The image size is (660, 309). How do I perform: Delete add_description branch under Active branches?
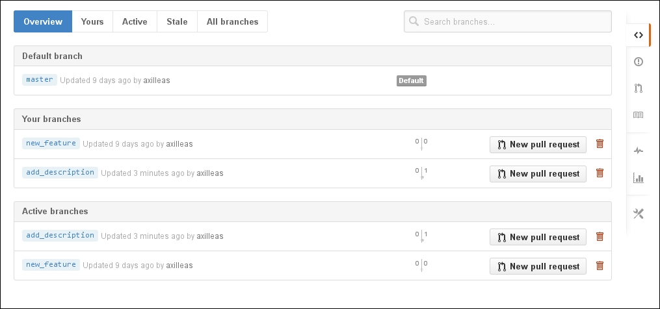[600, 236]
